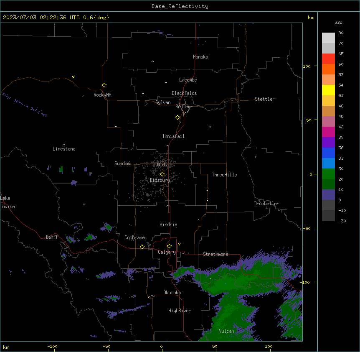Image resolution: width=360 pixels, height=352 pixels.
Task: Click the 80 value on the dBZ legend
Action: [341, 33]
